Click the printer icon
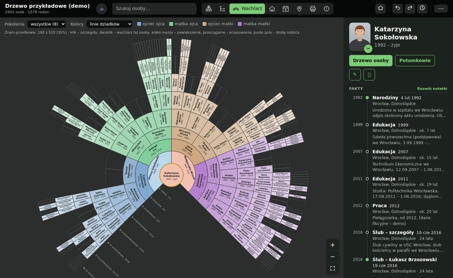The image size is (453, 278). [313, 9]
